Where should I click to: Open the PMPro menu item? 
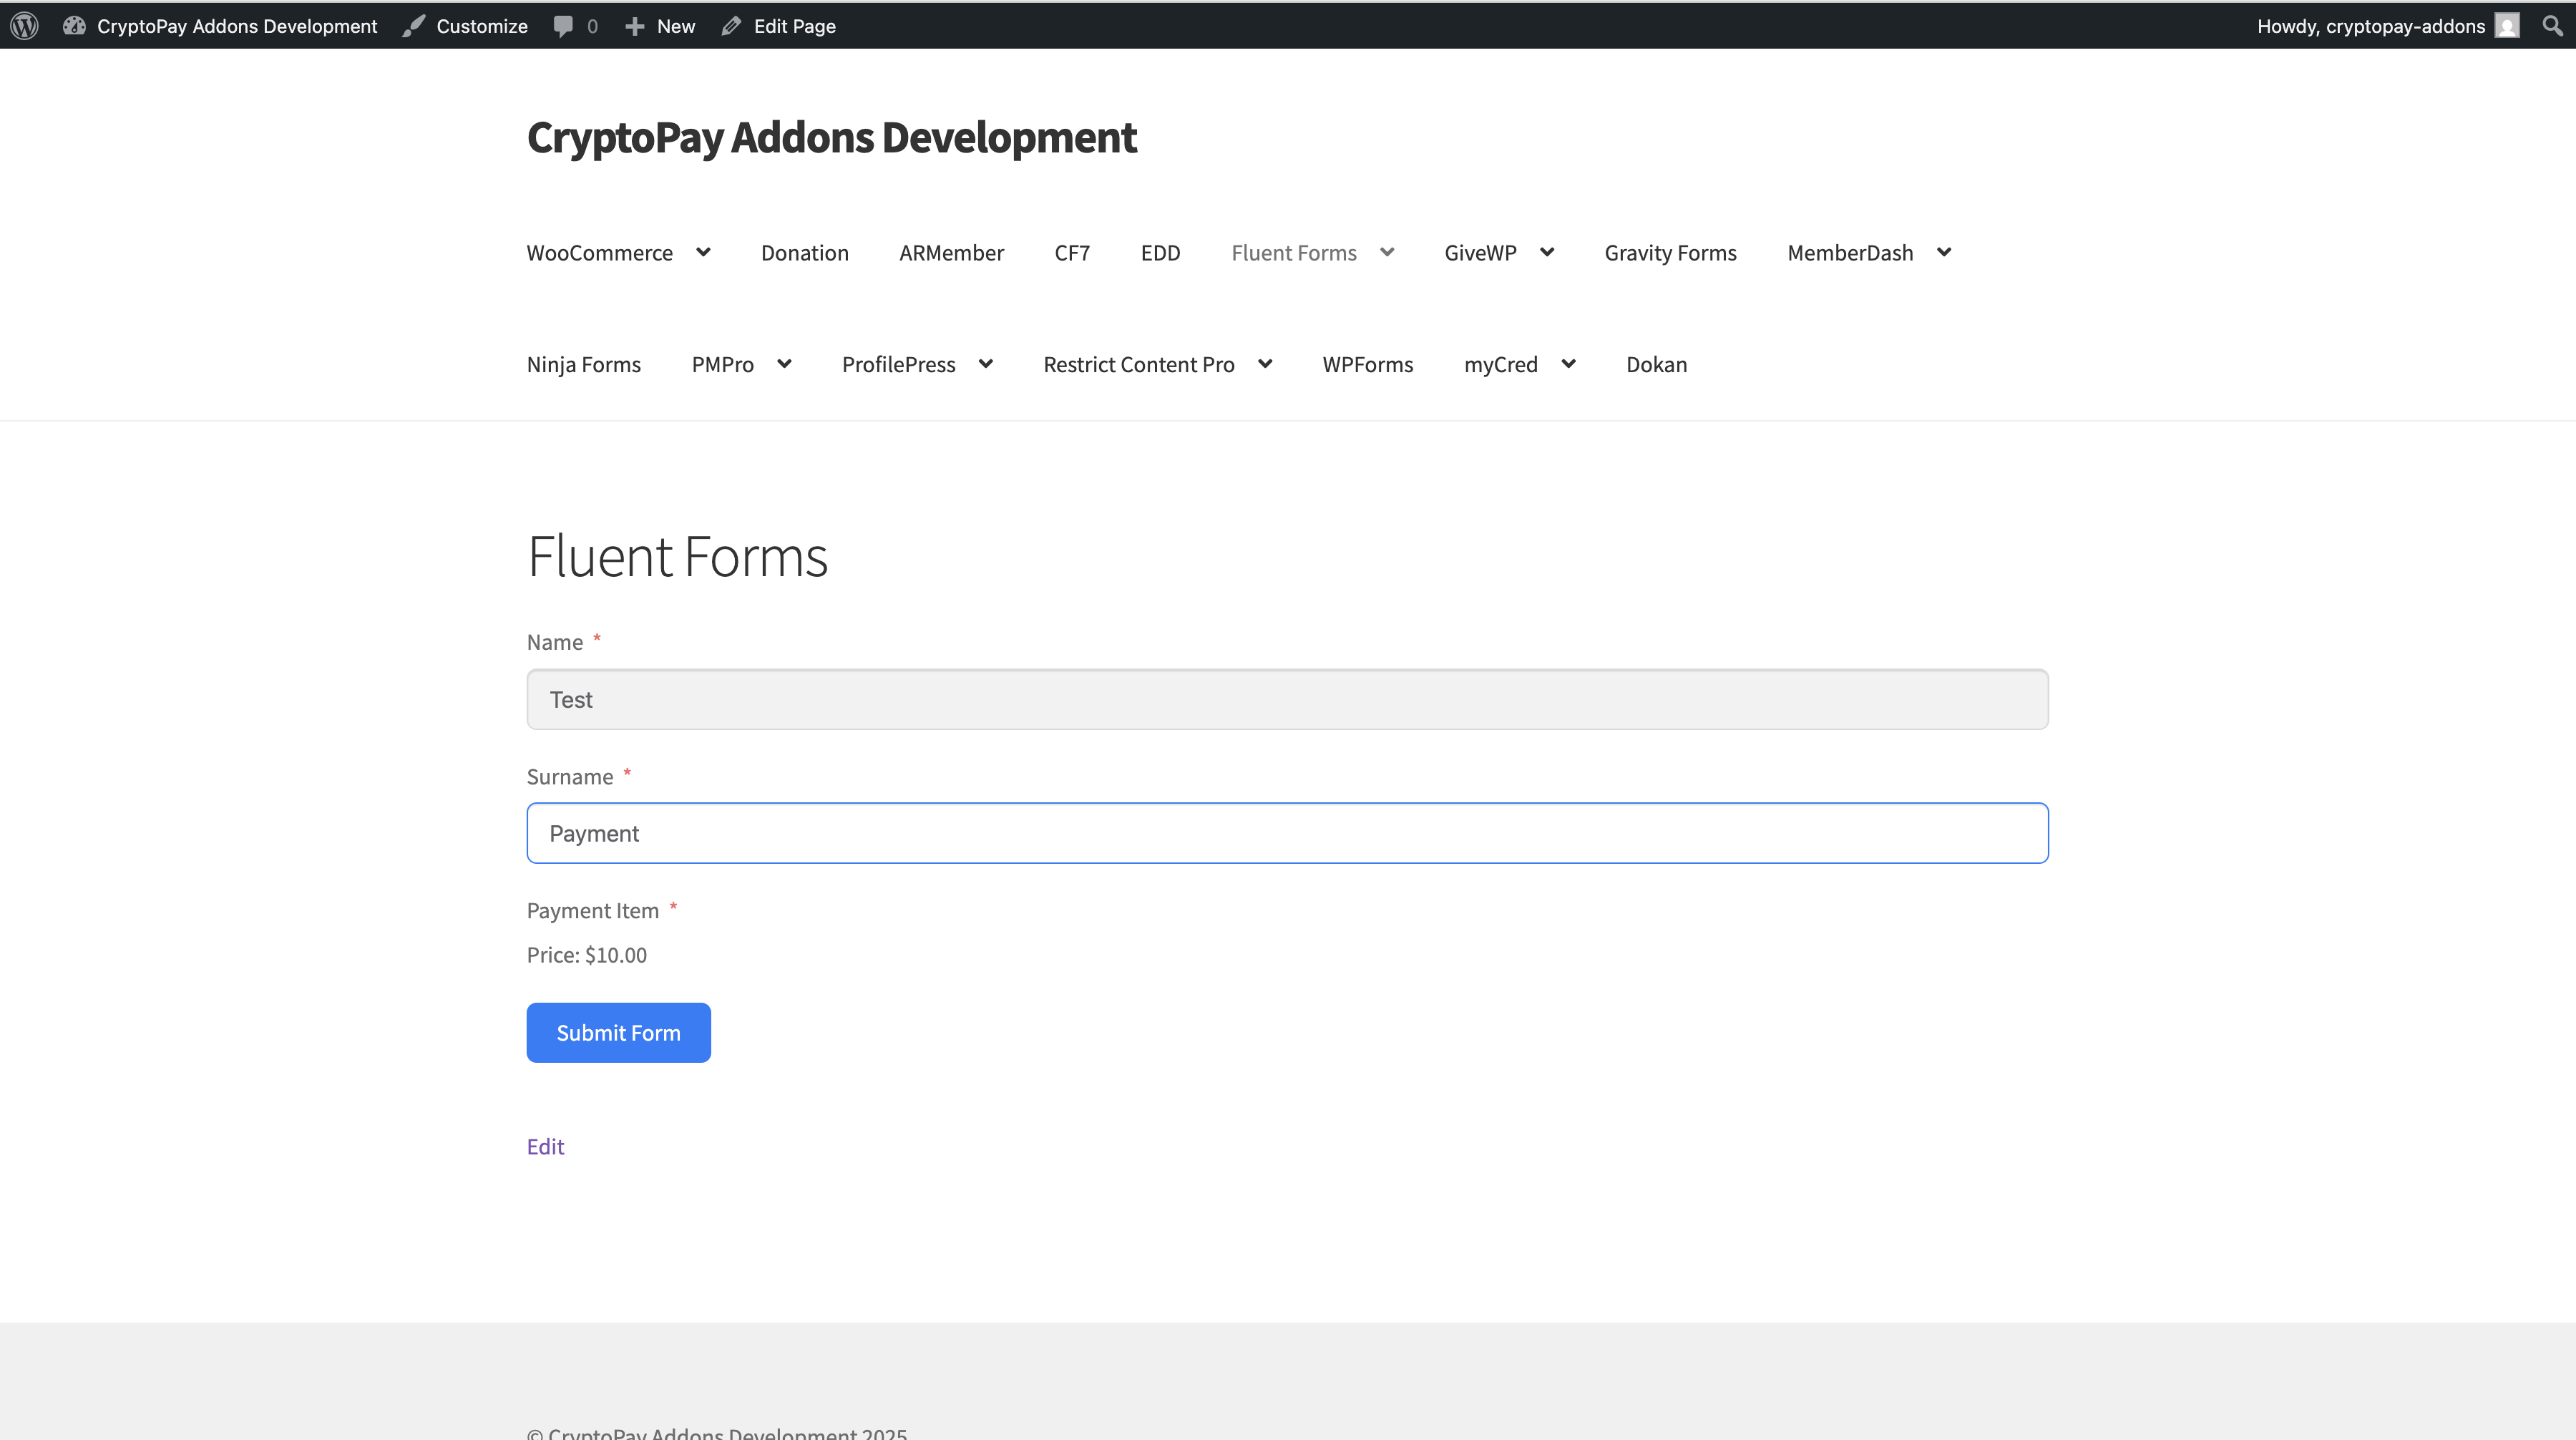pos(723,365)
